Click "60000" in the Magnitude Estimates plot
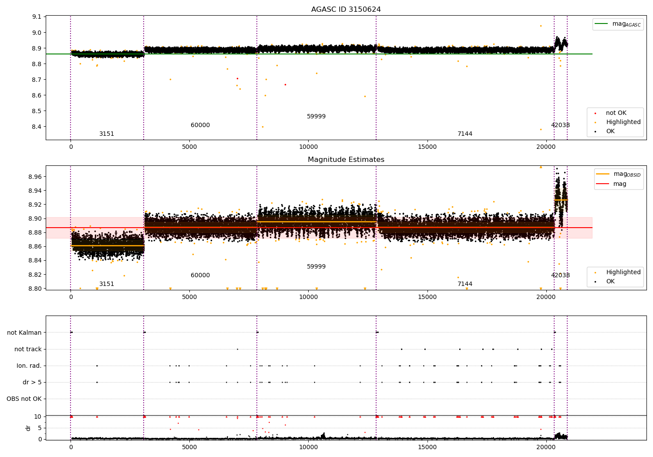653x457 pixels. pyautogui.click(x=200, y=276)
